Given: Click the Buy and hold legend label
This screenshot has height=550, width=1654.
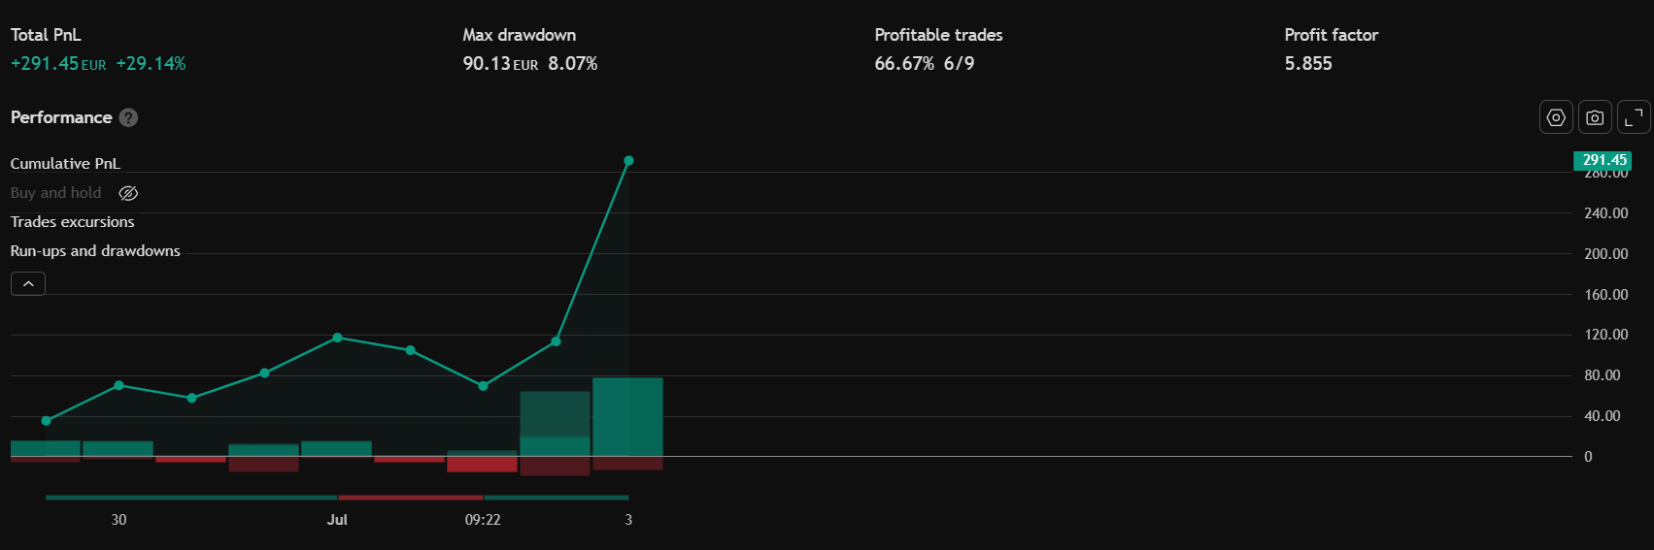Looking at the screenshot, I should click(55, 193).
